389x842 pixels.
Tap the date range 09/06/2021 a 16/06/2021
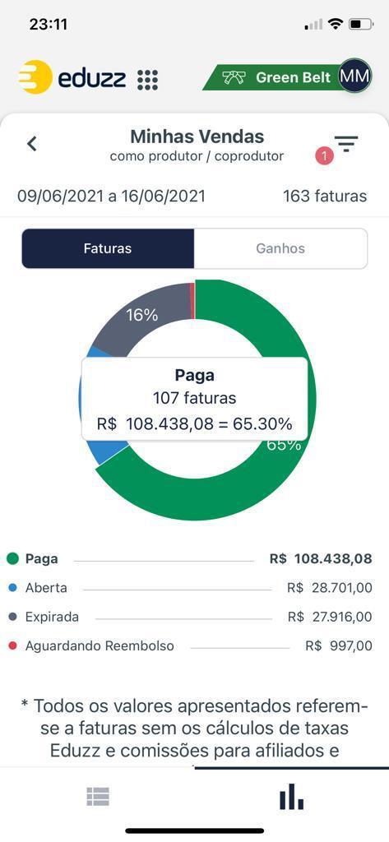click(x=111, y=196)
